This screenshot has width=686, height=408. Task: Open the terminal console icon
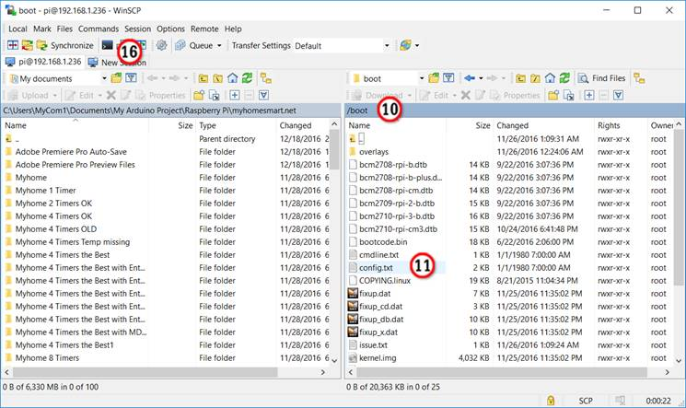pos(107,45)
